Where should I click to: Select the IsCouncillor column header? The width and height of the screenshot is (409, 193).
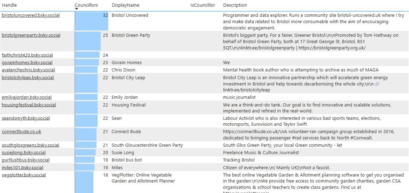click(x=203, y=5)
